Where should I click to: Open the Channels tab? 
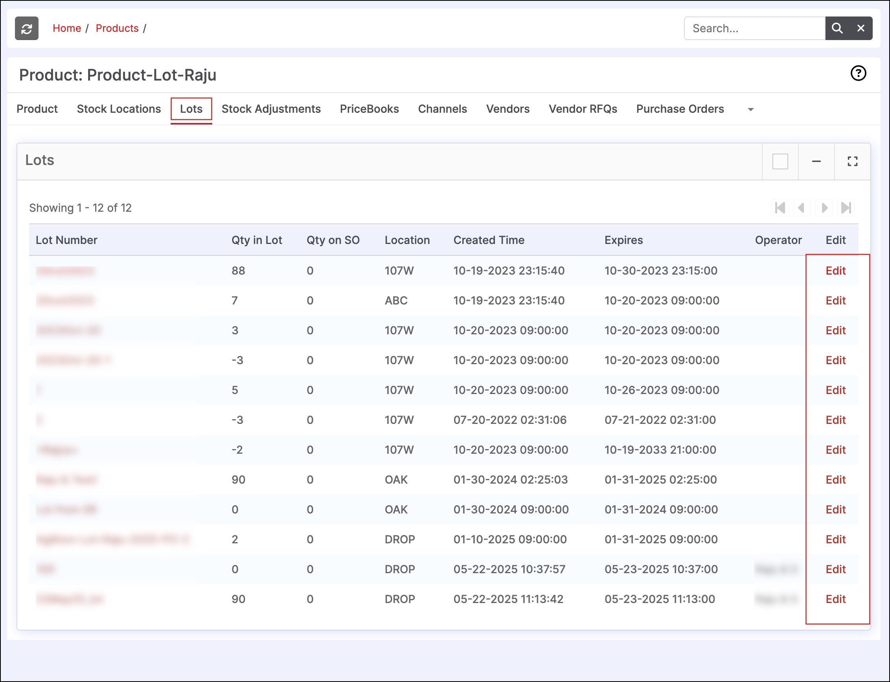point(442,109)
